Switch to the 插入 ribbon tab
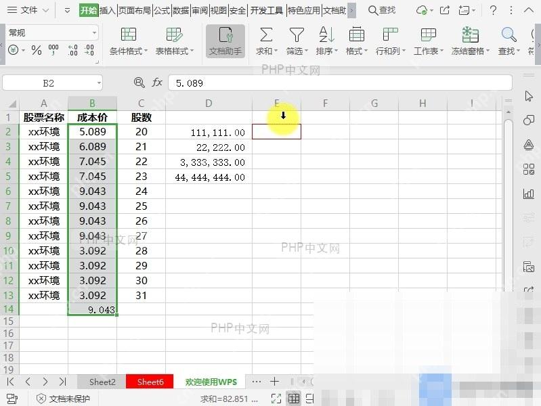The width and height of the screenshot is (541, 406). tap(107, 10)
